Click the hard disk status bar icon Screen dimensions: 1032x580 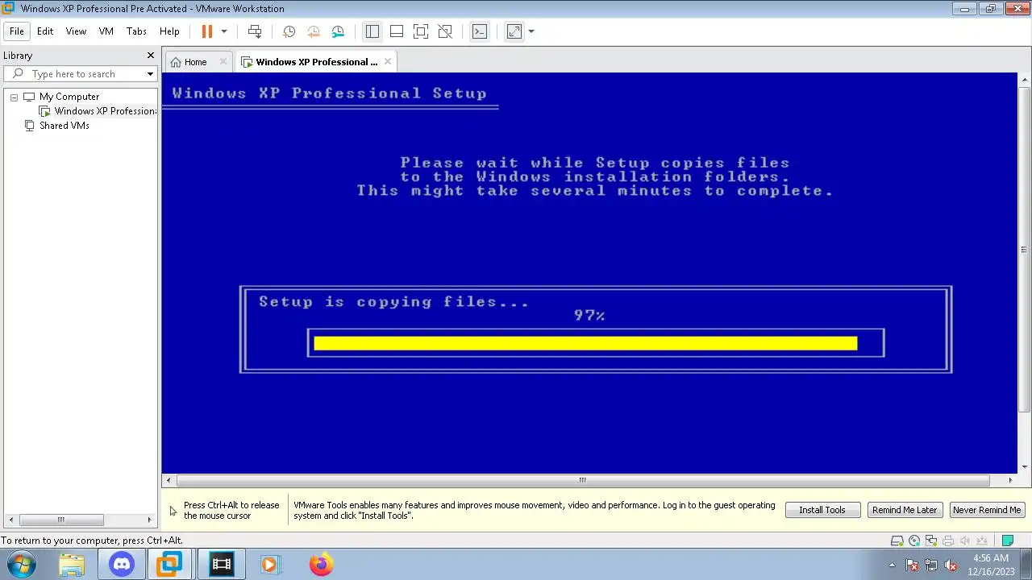coord(897,541)
